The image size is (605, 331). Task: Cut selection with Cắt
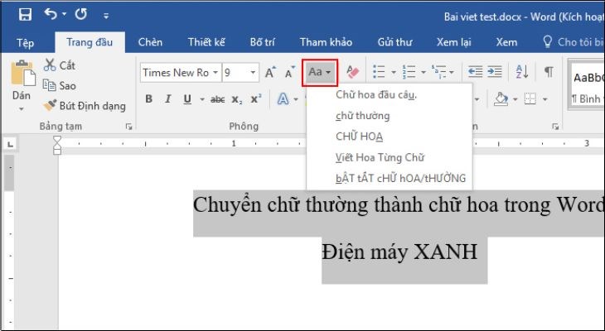point(60,65)
